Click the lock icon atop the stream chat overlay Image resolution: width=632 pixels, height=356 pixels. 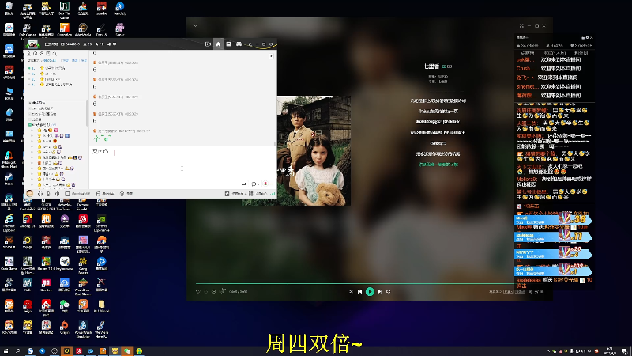[583, 37]
